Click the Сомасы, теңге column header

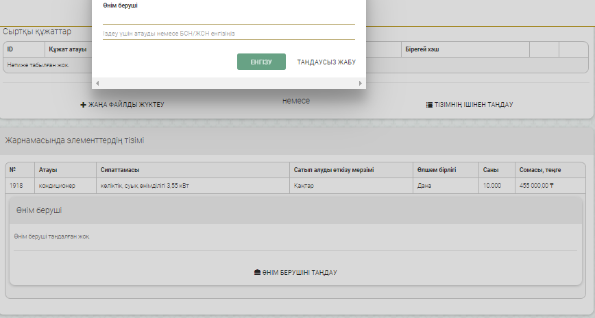coord(541,170)
